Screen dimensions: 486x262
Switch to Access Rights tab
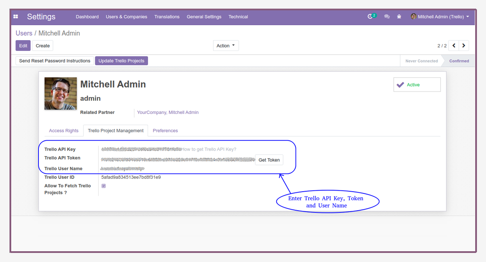[63, 130]
